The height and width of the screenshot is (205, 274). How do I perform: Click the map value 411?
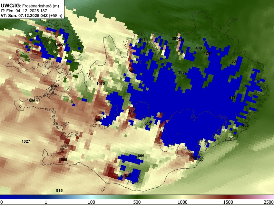coord(142,40)
